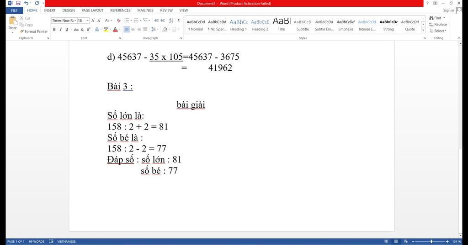
Task: Click the Sign in link
Action: 449,10
